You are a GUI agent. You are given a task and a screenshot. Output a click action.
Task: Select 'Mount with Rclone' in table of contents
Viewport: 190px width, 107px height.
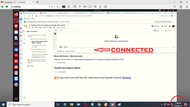[39, 46]
